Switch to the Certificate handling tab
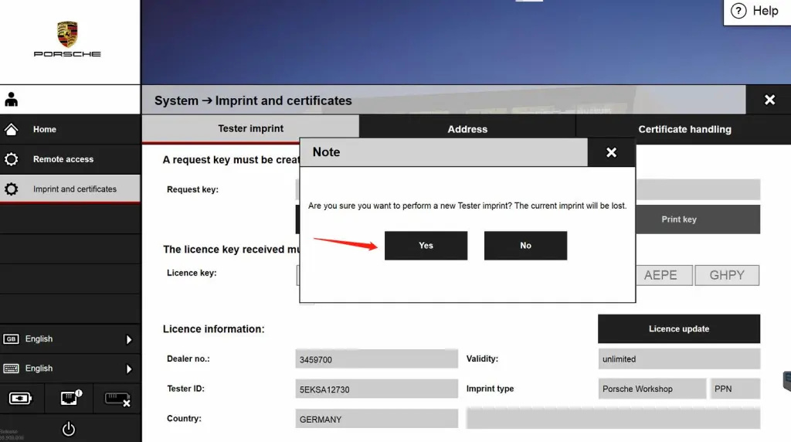The image size is (791, 442). coord(684,129)
